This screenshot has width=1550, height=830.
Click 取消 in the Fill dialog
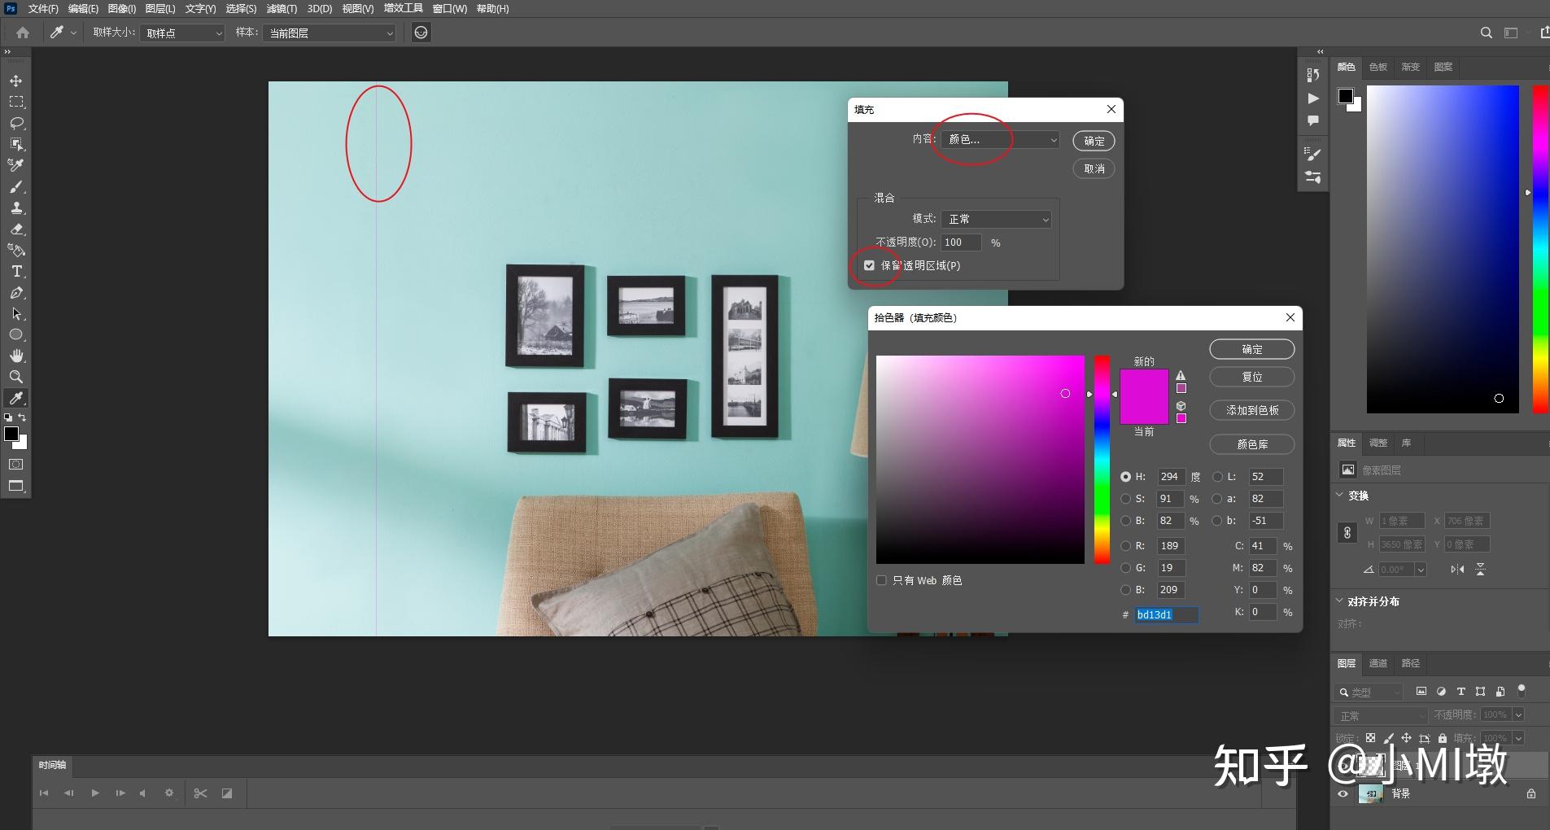click(1094, 168)
